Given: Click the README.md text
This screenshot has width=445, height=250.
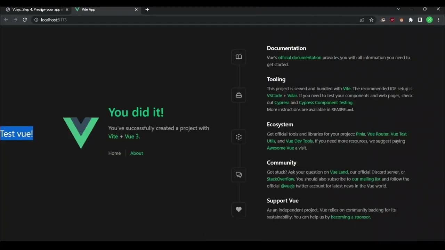Looking at the screenshot, I should pos(342,109).
